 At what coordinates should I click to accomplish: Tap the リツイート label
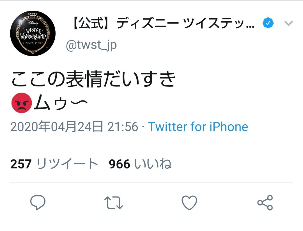tap(67, 164)
